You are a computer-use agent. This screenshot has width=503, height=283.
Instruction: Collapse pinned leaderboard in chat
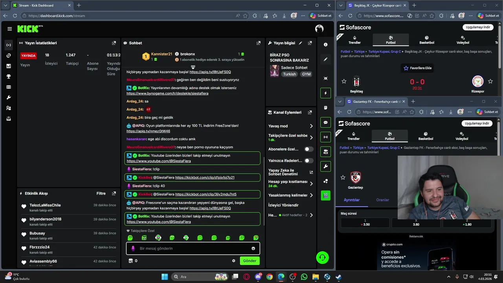click(193, 67)
